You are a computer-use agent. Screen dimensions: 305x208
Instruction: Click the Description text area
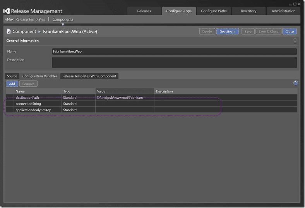[x=174, y=62]
